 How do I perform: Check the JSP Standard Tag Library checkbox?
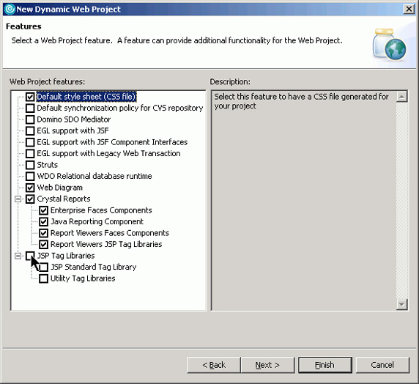[x=43, y=267]
